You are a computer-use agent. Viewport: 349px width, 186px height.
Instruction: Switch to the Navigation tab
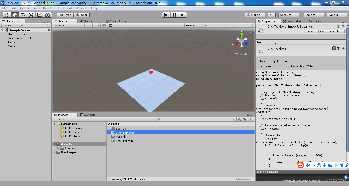(x=293, y=21)
